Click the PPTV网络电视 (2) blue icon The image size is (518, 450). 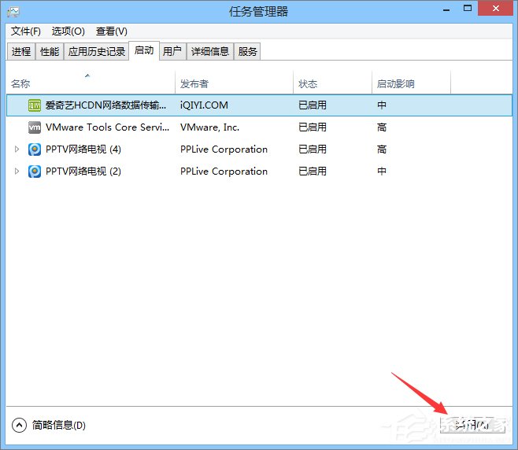(x=35, y=171)
